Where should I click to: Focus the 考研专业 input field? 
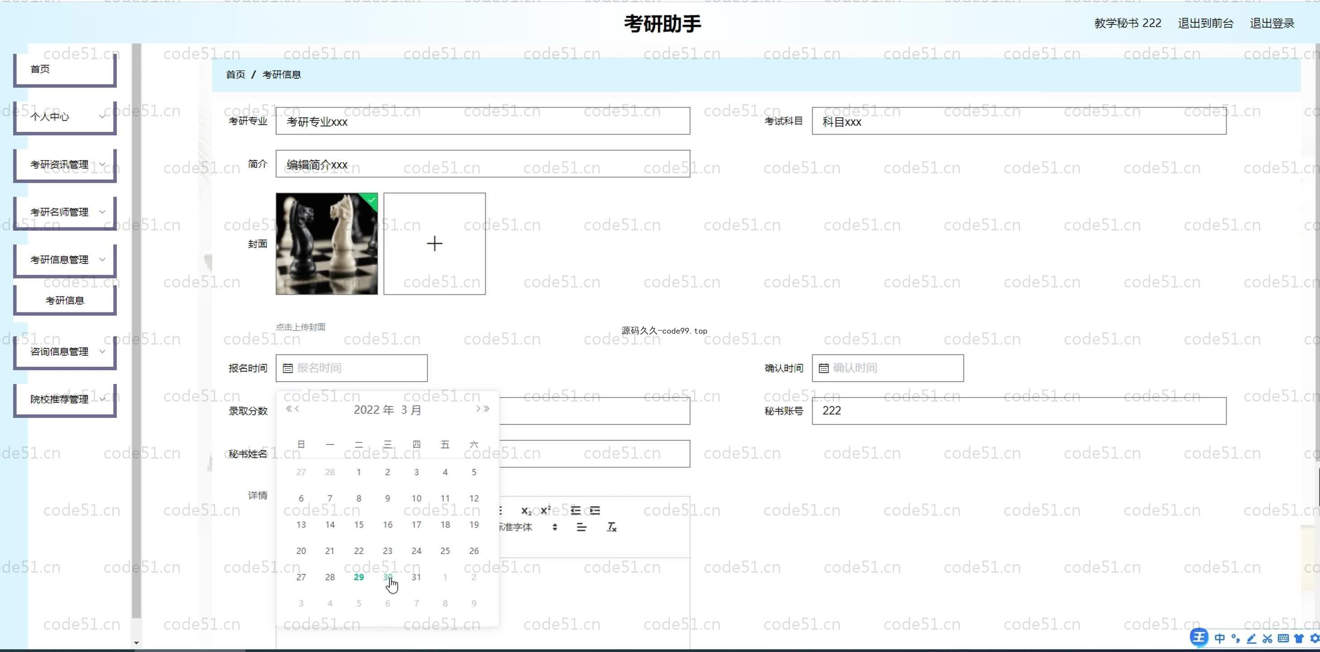[483, 121]
